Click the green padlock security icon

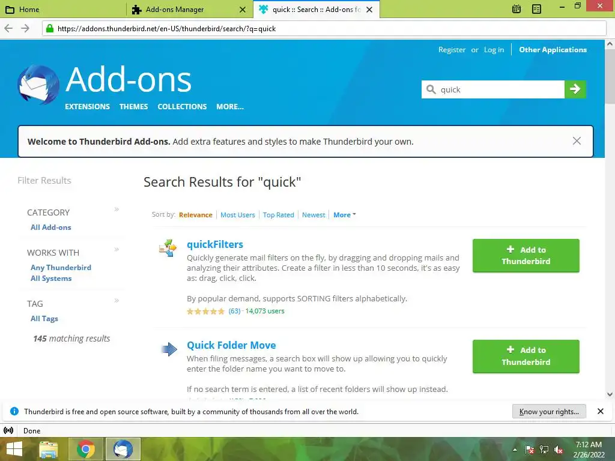click(x=50, y=28)
